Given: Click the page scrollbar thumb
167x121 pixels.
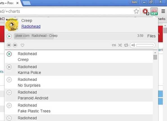Looking at the screenshot, I should (x=165, y=31).
